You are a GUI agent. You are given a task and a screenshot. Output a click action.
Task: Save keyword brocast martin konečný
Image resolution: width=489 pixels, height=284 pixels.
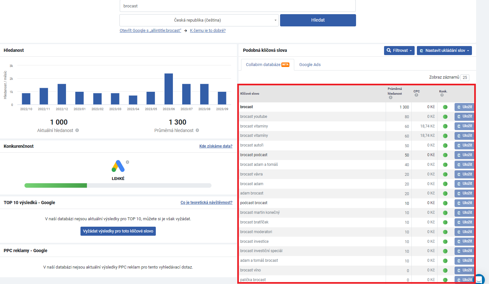pyautogui.click(x=465, y=213)
